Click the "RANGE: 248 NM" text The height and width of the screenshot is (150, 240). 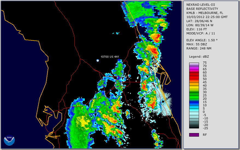point(199,49)
